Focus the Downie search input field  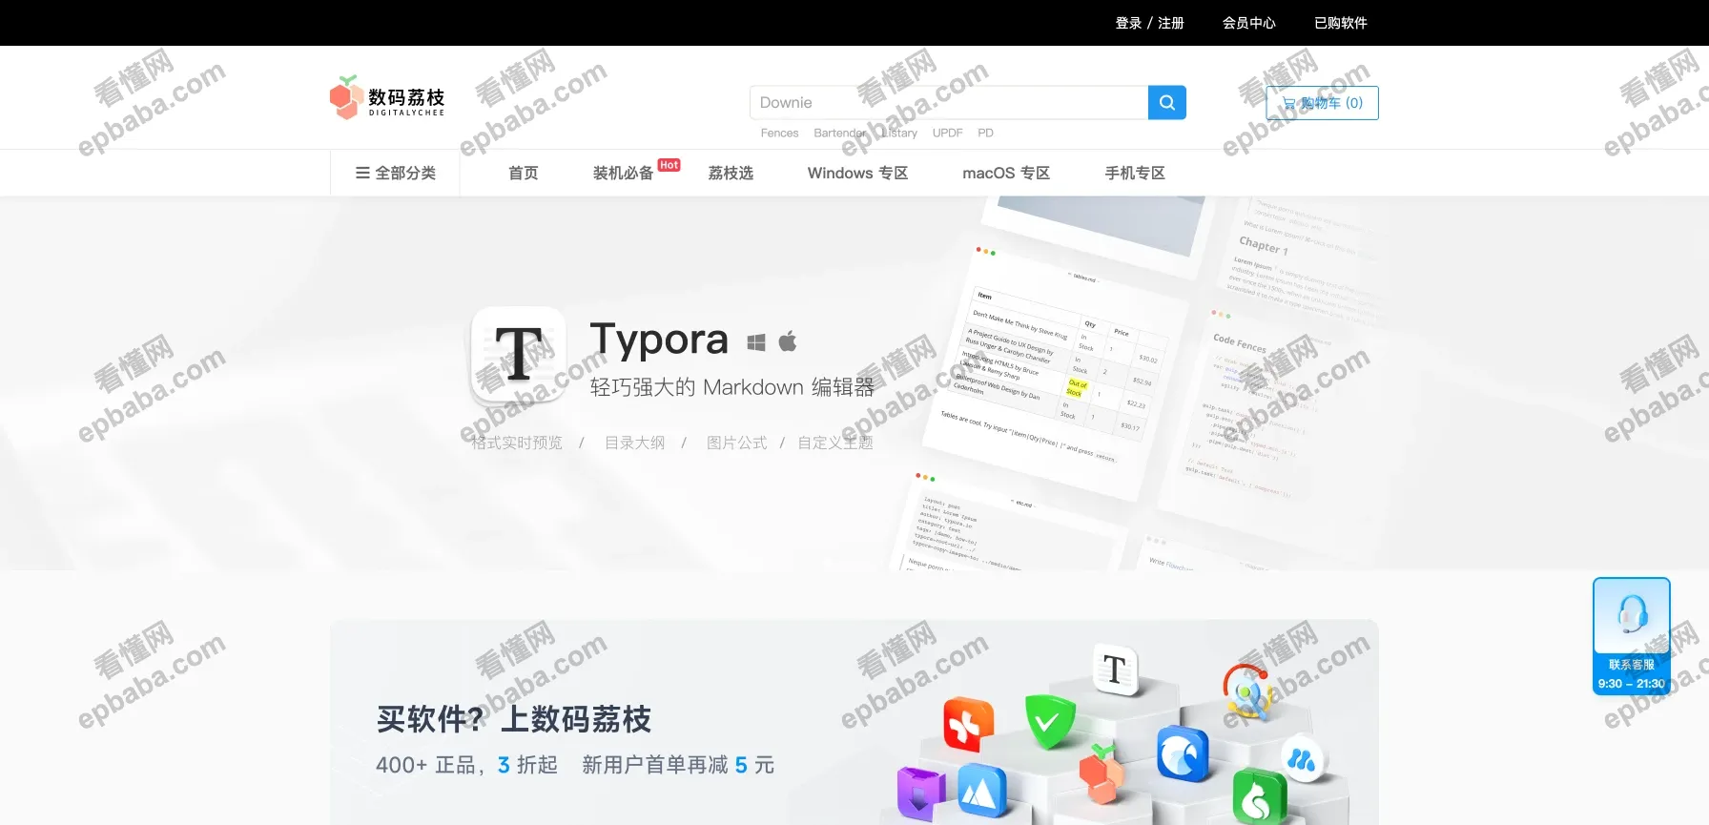pyautogui.click(x=948, y=103)
